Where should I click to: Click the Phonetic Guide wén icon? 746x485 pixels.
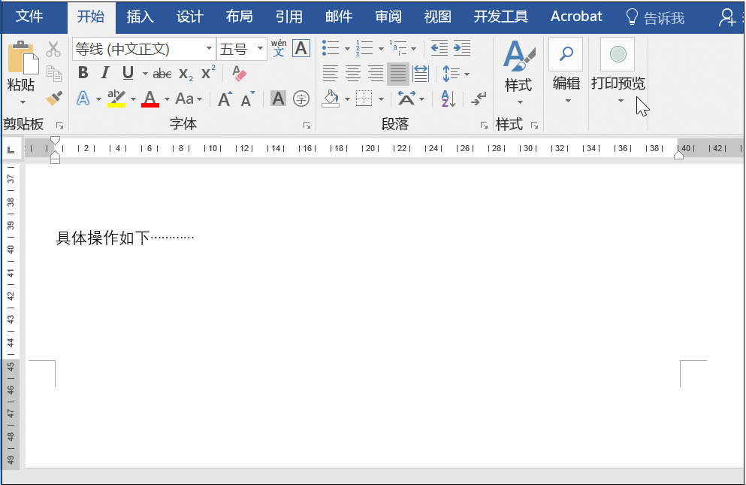pos(279,49)
